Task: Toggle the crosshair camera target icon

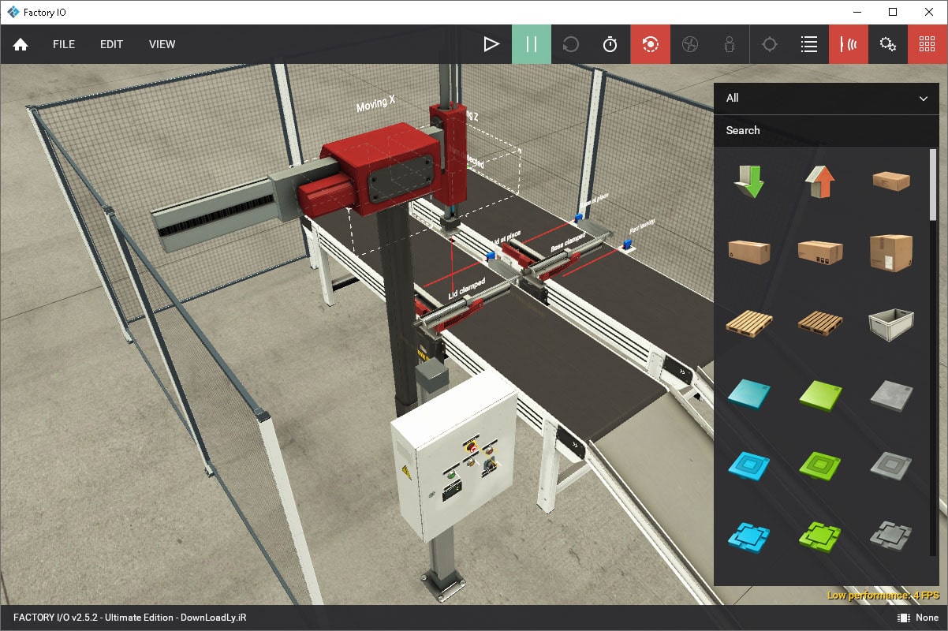Action: [x=770, y=44]
